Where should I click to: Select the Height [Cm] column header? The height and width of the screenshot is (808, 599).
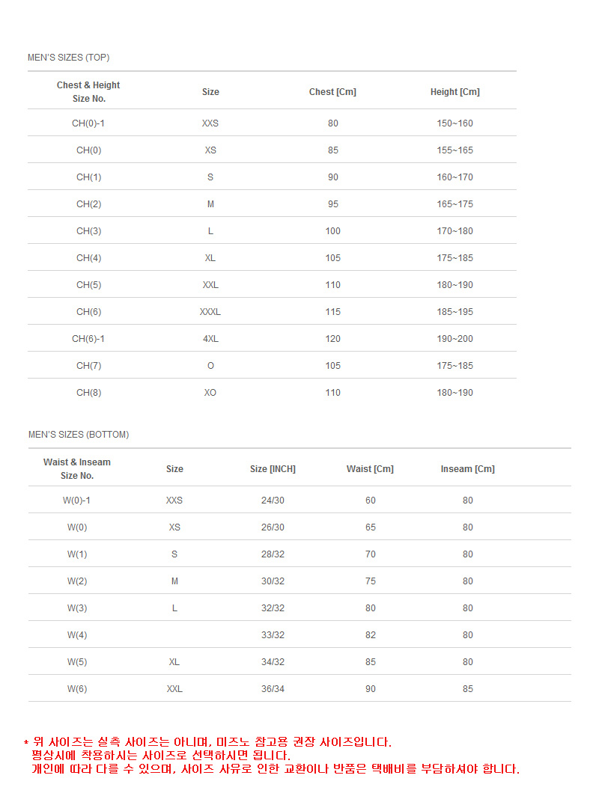pyautogui.click(x=454, y=92)
